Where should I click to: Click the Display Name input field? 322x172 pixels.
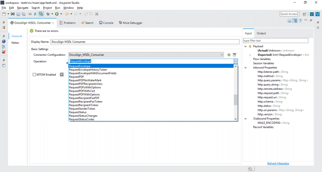coord(145,42)
